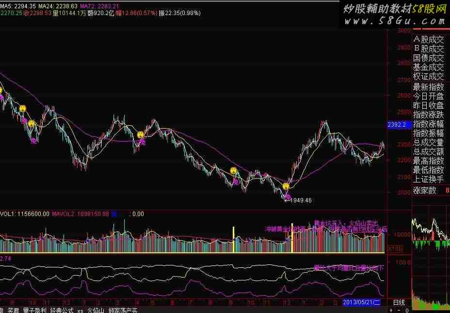
Task: Click the 1949.46 lowest price label
Action: click(x=301, y=200)
